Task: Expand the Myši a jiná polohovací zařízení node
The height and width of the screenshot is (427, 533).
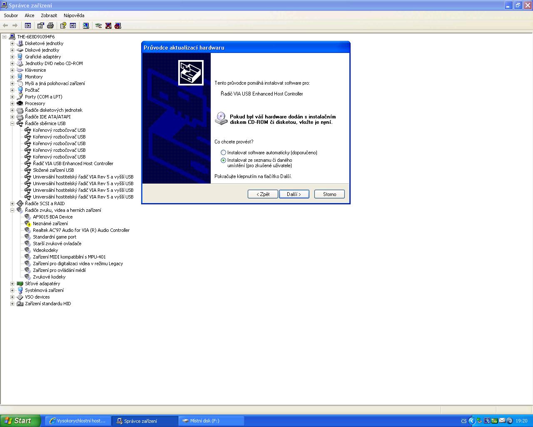Action: click(12, 83)
